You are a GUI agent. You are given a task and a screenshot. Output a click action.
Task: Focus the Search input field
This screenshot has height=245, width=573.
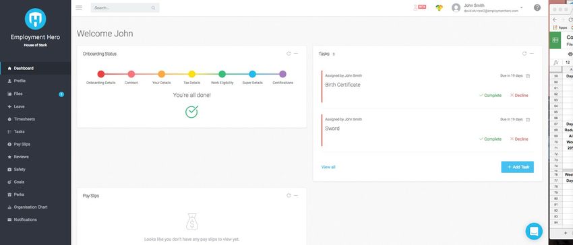click(x=125, y=7)
